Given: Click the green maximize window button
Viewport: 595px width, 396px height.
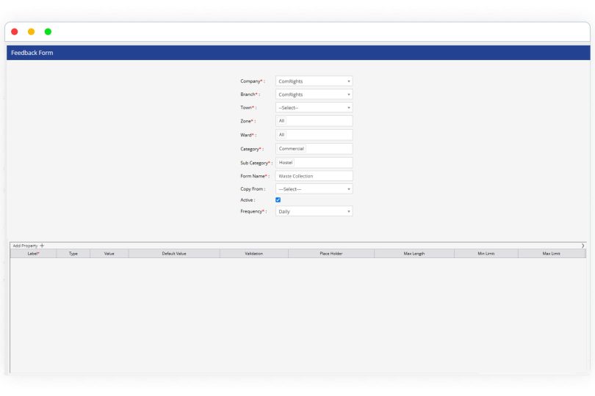Looking at the screenshot, I should point(48,32).
